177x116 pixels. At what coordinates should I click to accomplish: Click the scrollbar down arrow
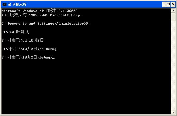point(173,112)
